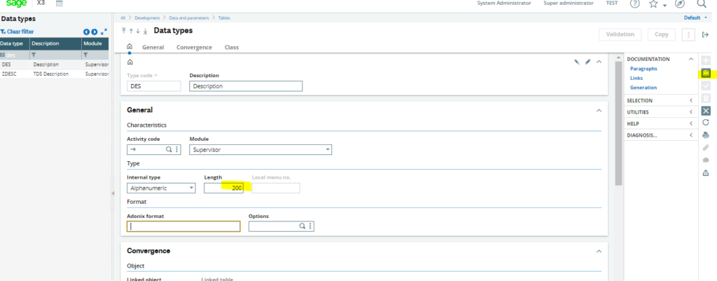Screen dimensions: 717x281
Task: Click the compass navigation icon
Action: tap(679, 4)
